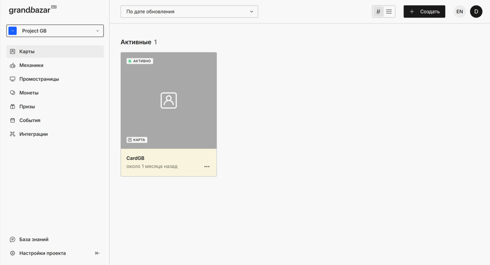Expand the По дате обновления sort dropdown
The image size is (490, 265).
pyautogui.click(x=189, y=11)
